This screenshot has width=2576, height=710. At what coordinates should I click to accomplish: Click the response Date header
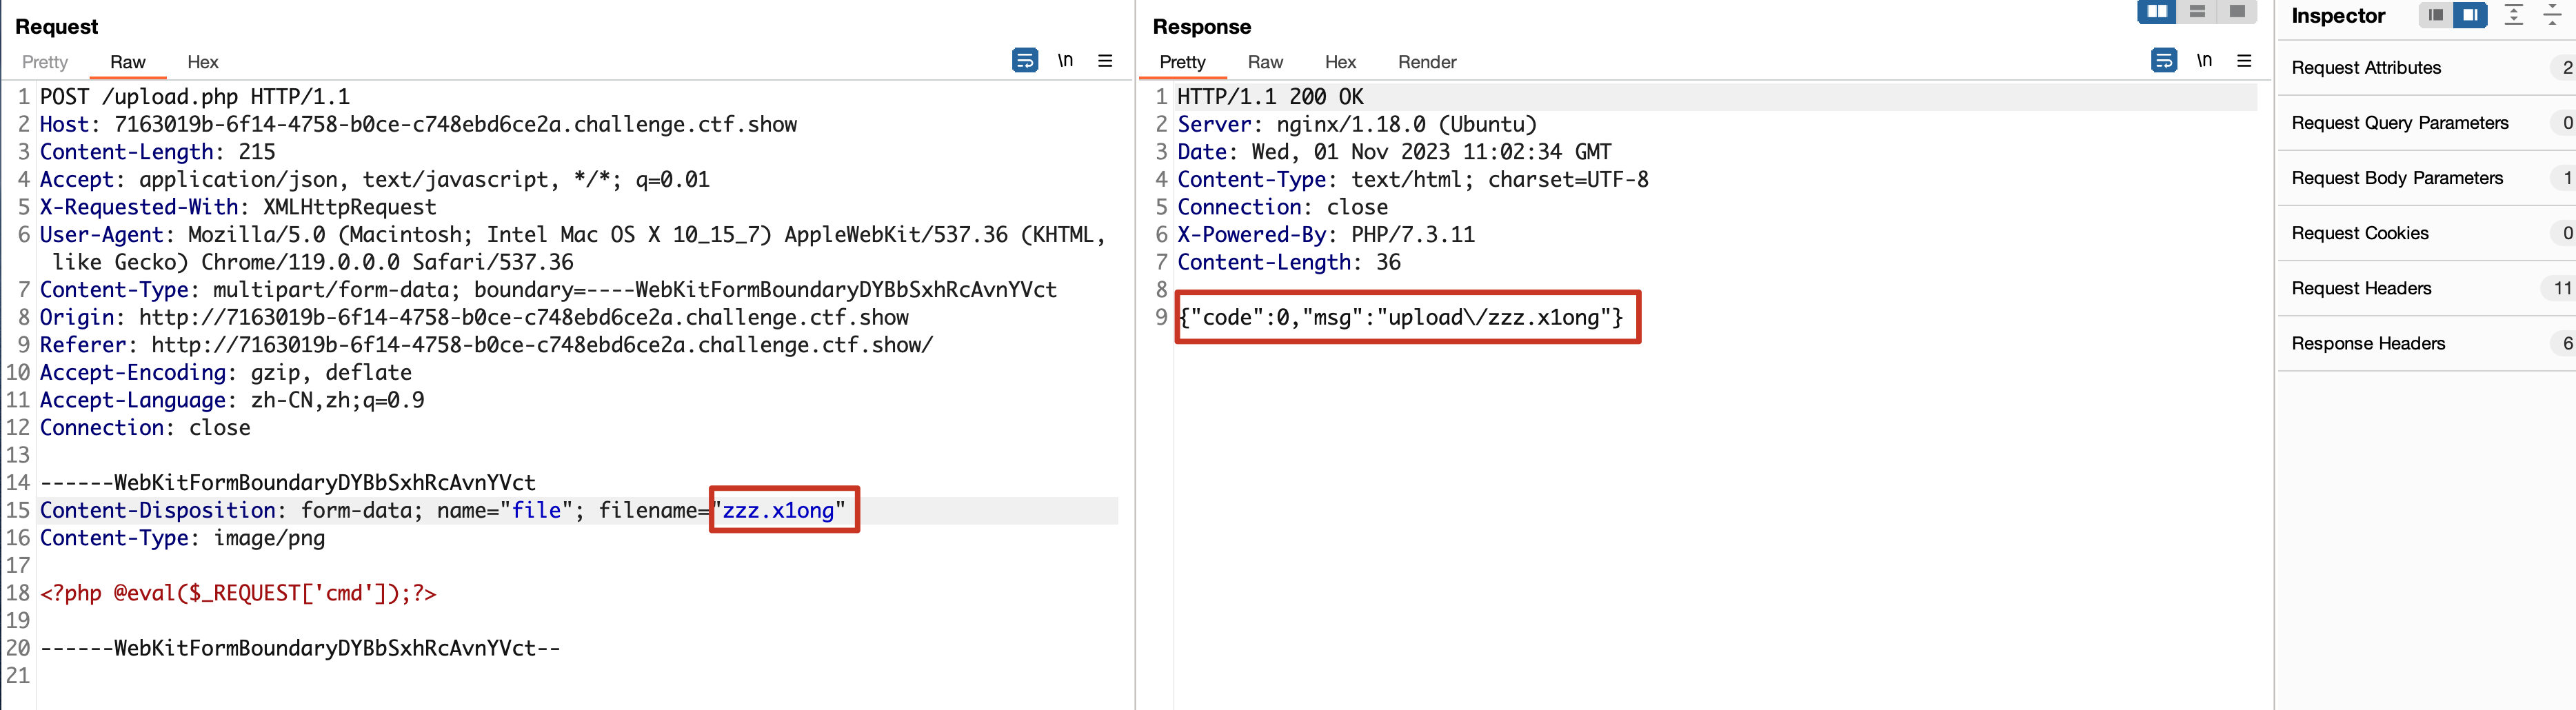click(x=1395, y=152)
